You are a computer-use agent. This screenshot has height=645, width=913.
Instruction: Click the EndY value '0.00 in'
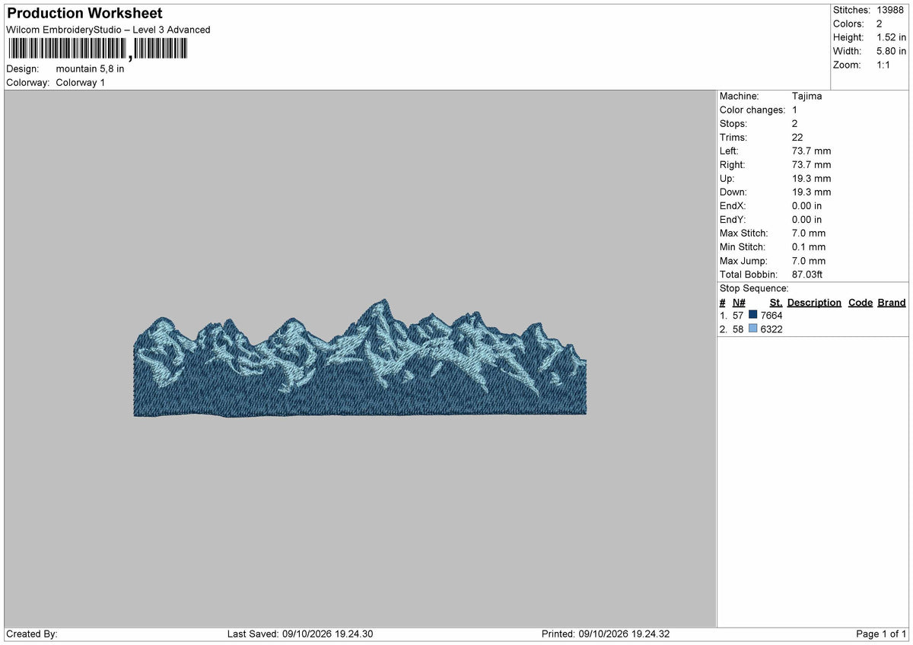coord(807,219)
